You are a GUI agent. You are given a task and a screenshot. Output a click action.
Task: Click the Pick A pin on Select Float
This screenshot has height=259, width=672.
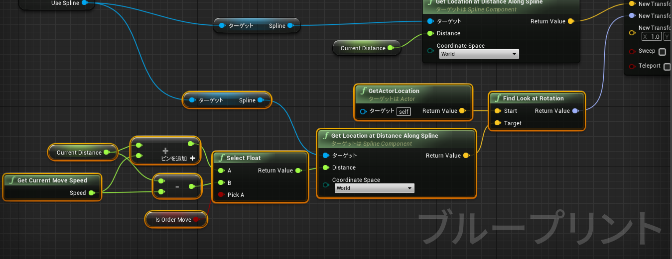tap(221, 195)
